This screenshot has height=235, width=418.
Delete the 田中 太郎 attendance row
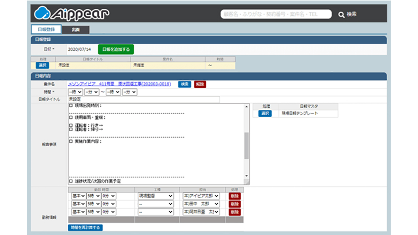234,204
